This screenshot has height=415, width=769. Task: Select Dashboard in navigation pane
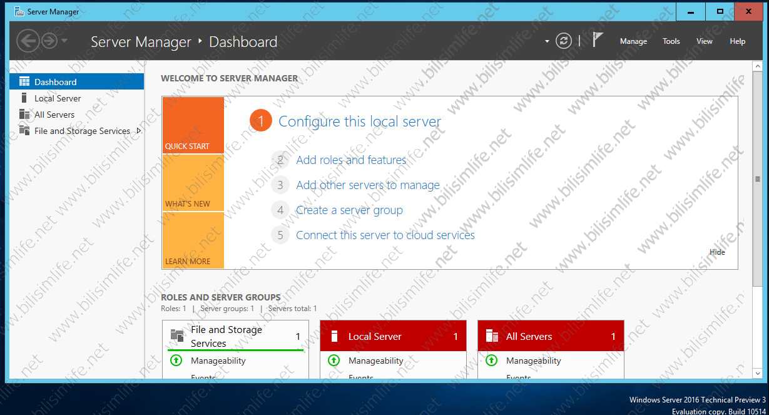pos(76,81)
